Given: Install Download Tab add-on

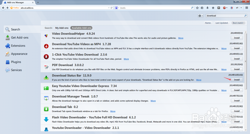Looking at the screenshot, I should 237,111.
